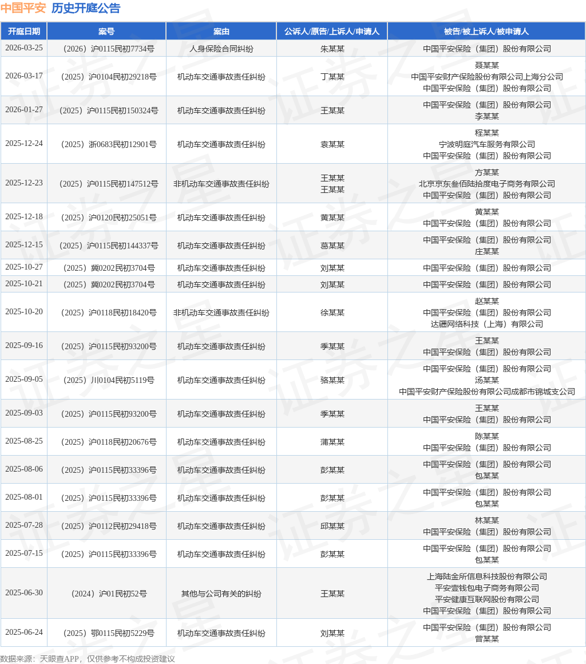Click the date cell 2025-08-01
The width and height of the screenshot is (586, 664).
[23, 497]
